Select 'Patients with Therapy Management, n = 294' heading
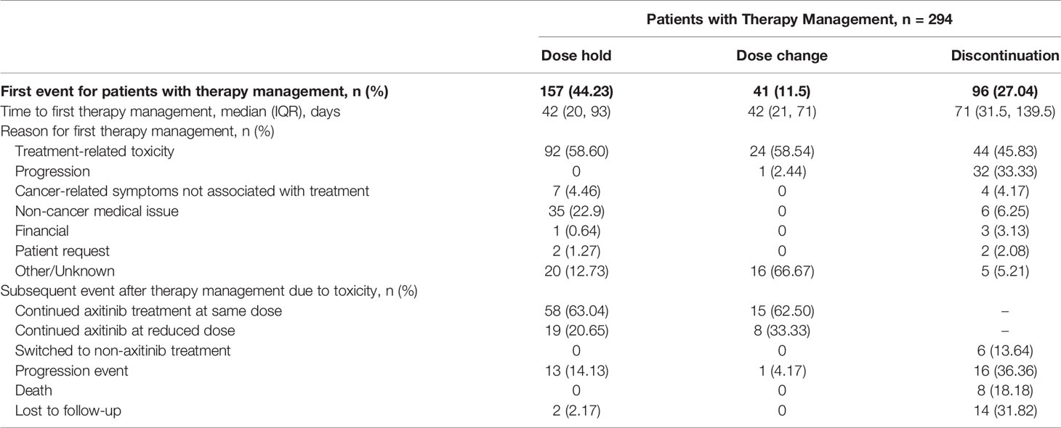 tap(799, 21)
